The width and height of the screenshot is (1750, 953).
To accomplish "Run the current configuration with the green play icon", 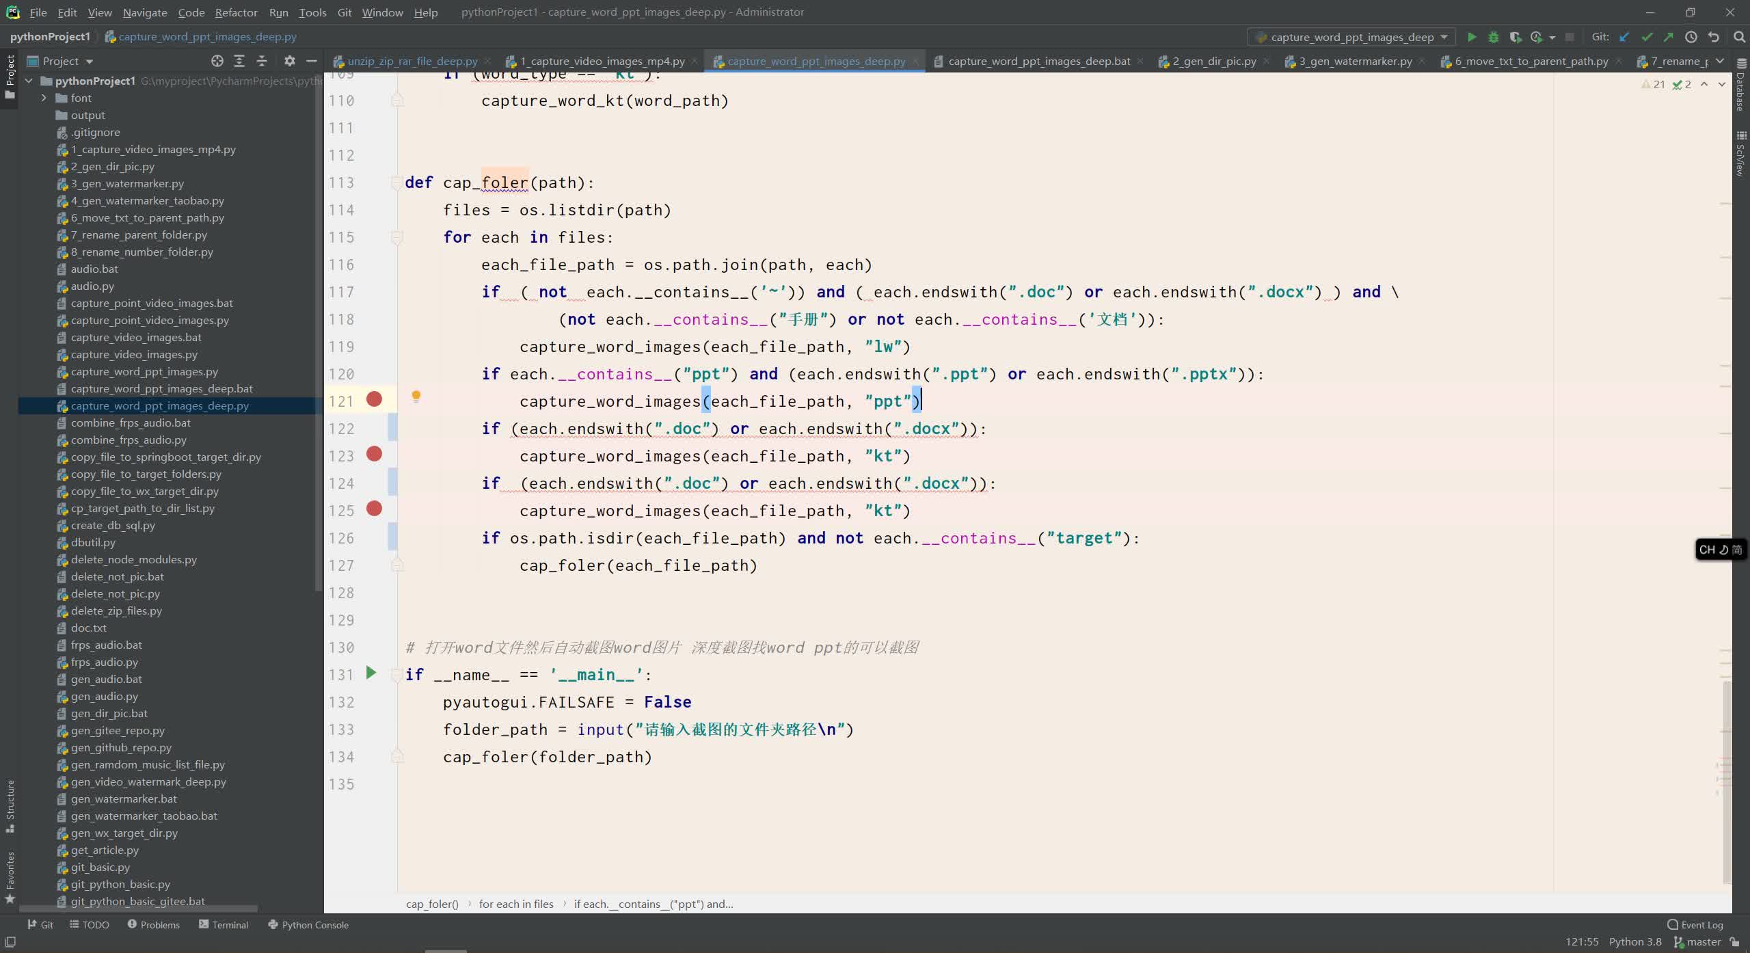I will [x=1472, y=36].
